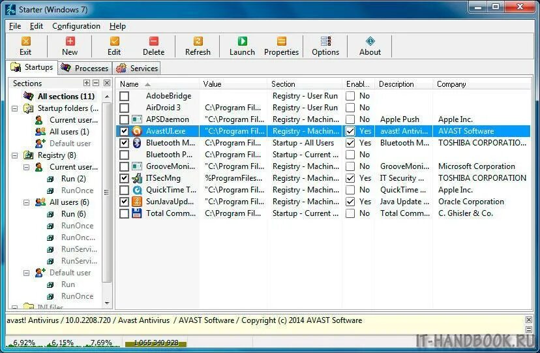Click the APSDaemon row icon
540x353 pixels.
[x=137, y=119]
